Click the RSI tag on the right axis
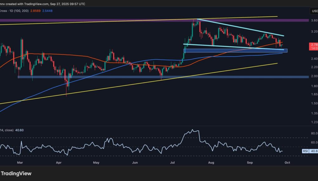Screen dimensions: 318x181 pos(306,151)
